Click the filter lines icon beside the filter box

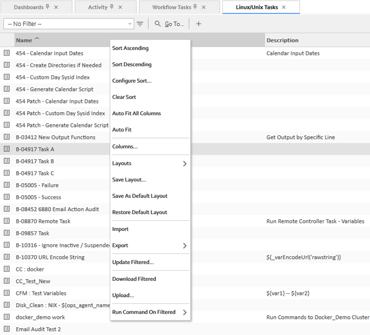point(140,24)
